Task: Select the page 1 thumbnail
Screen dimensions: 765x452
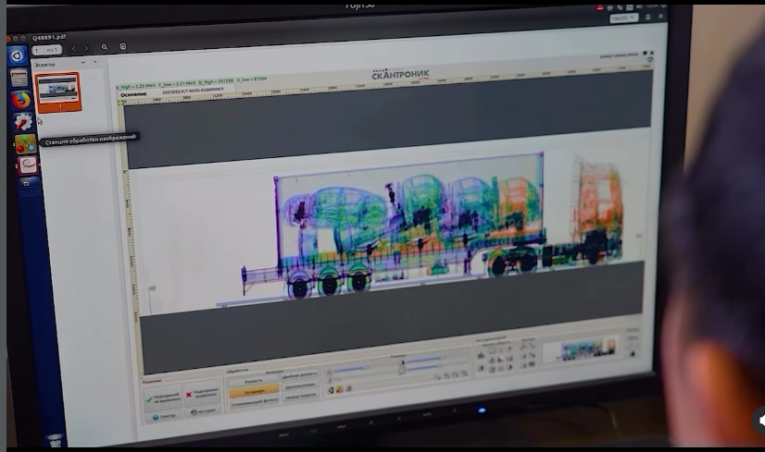Action: pos(58,92)
